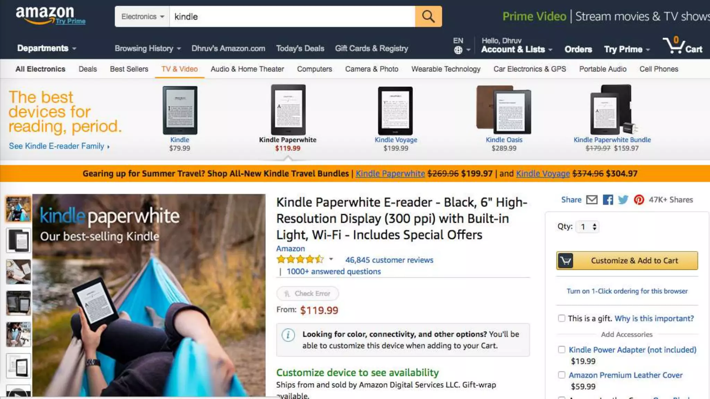Share on Facebook icon

coord(608,200)
